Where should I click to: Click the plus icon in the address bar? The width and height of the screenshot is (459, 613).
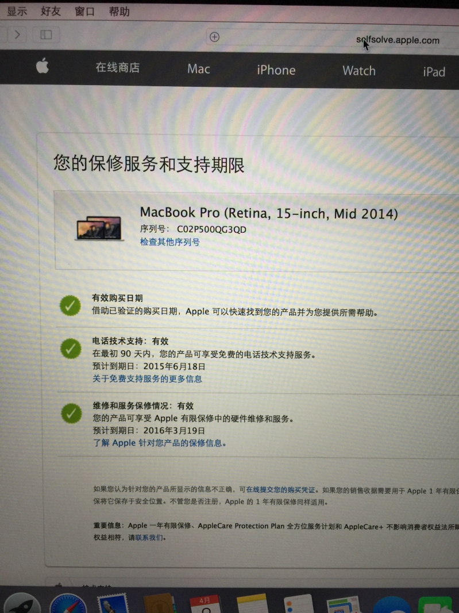[214, 37]
